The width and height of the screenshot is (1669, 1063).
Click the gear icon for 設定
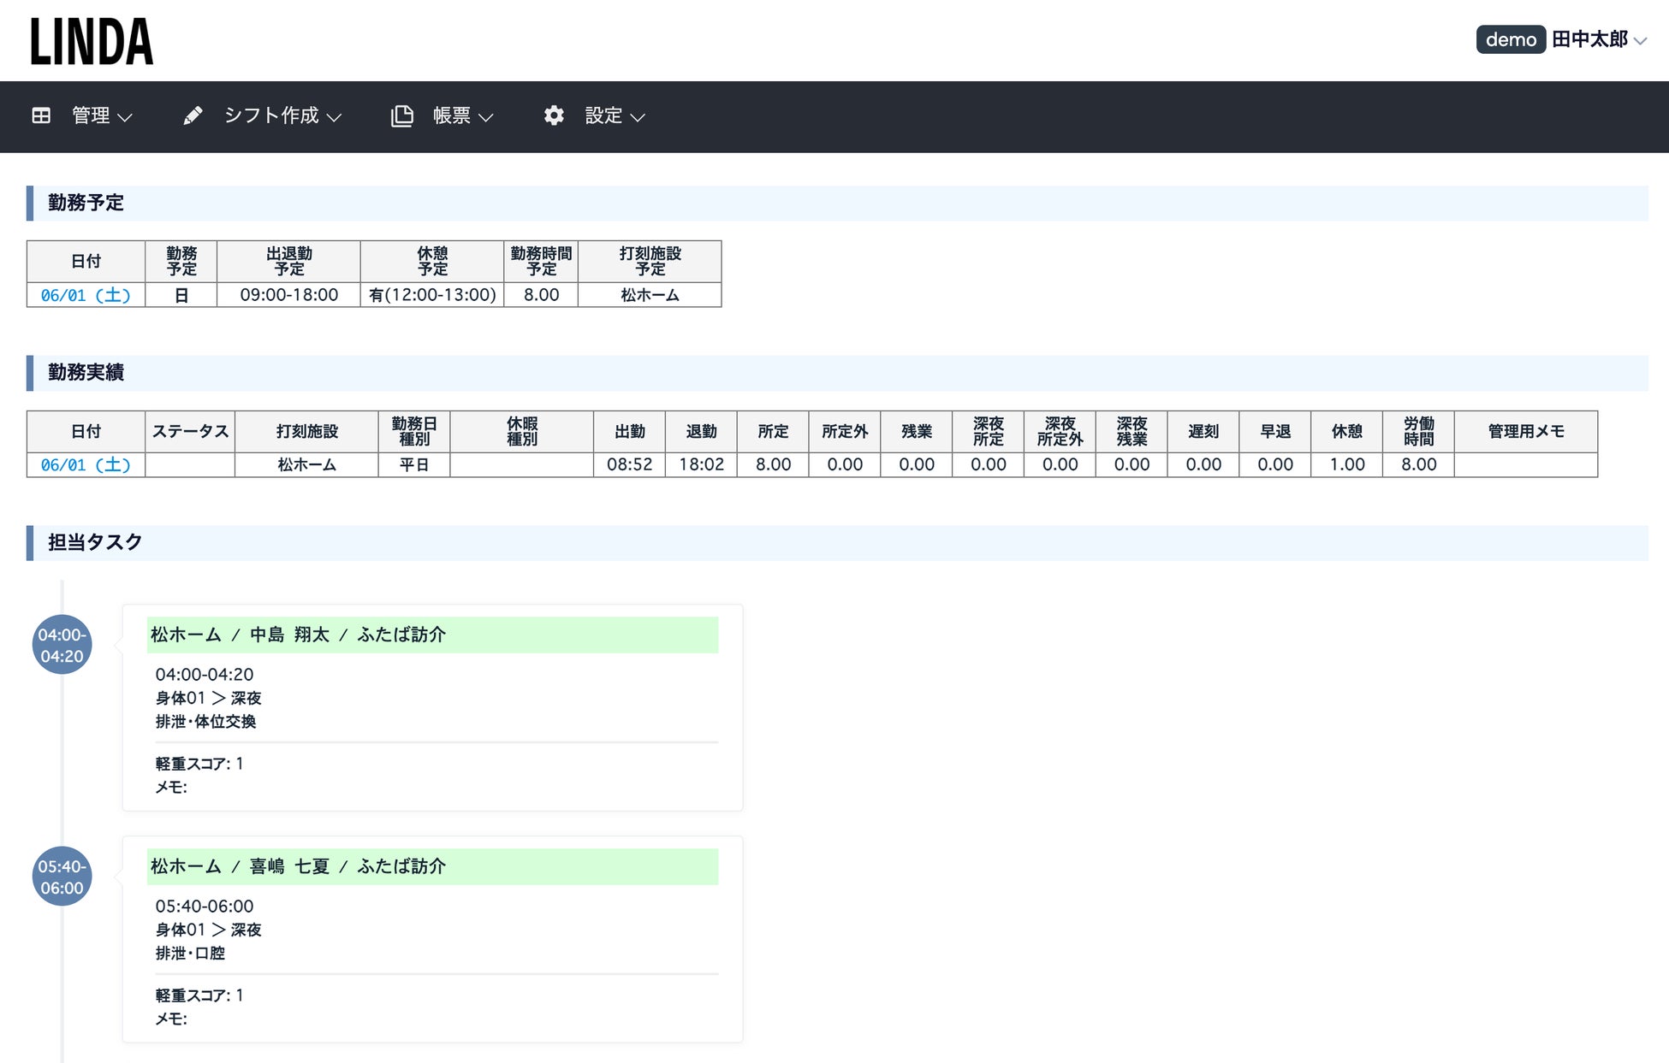[554, 115]
